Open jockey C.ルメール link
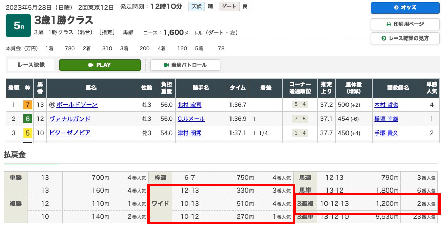This screenshot has height=227, width=442. click(191, 119)
